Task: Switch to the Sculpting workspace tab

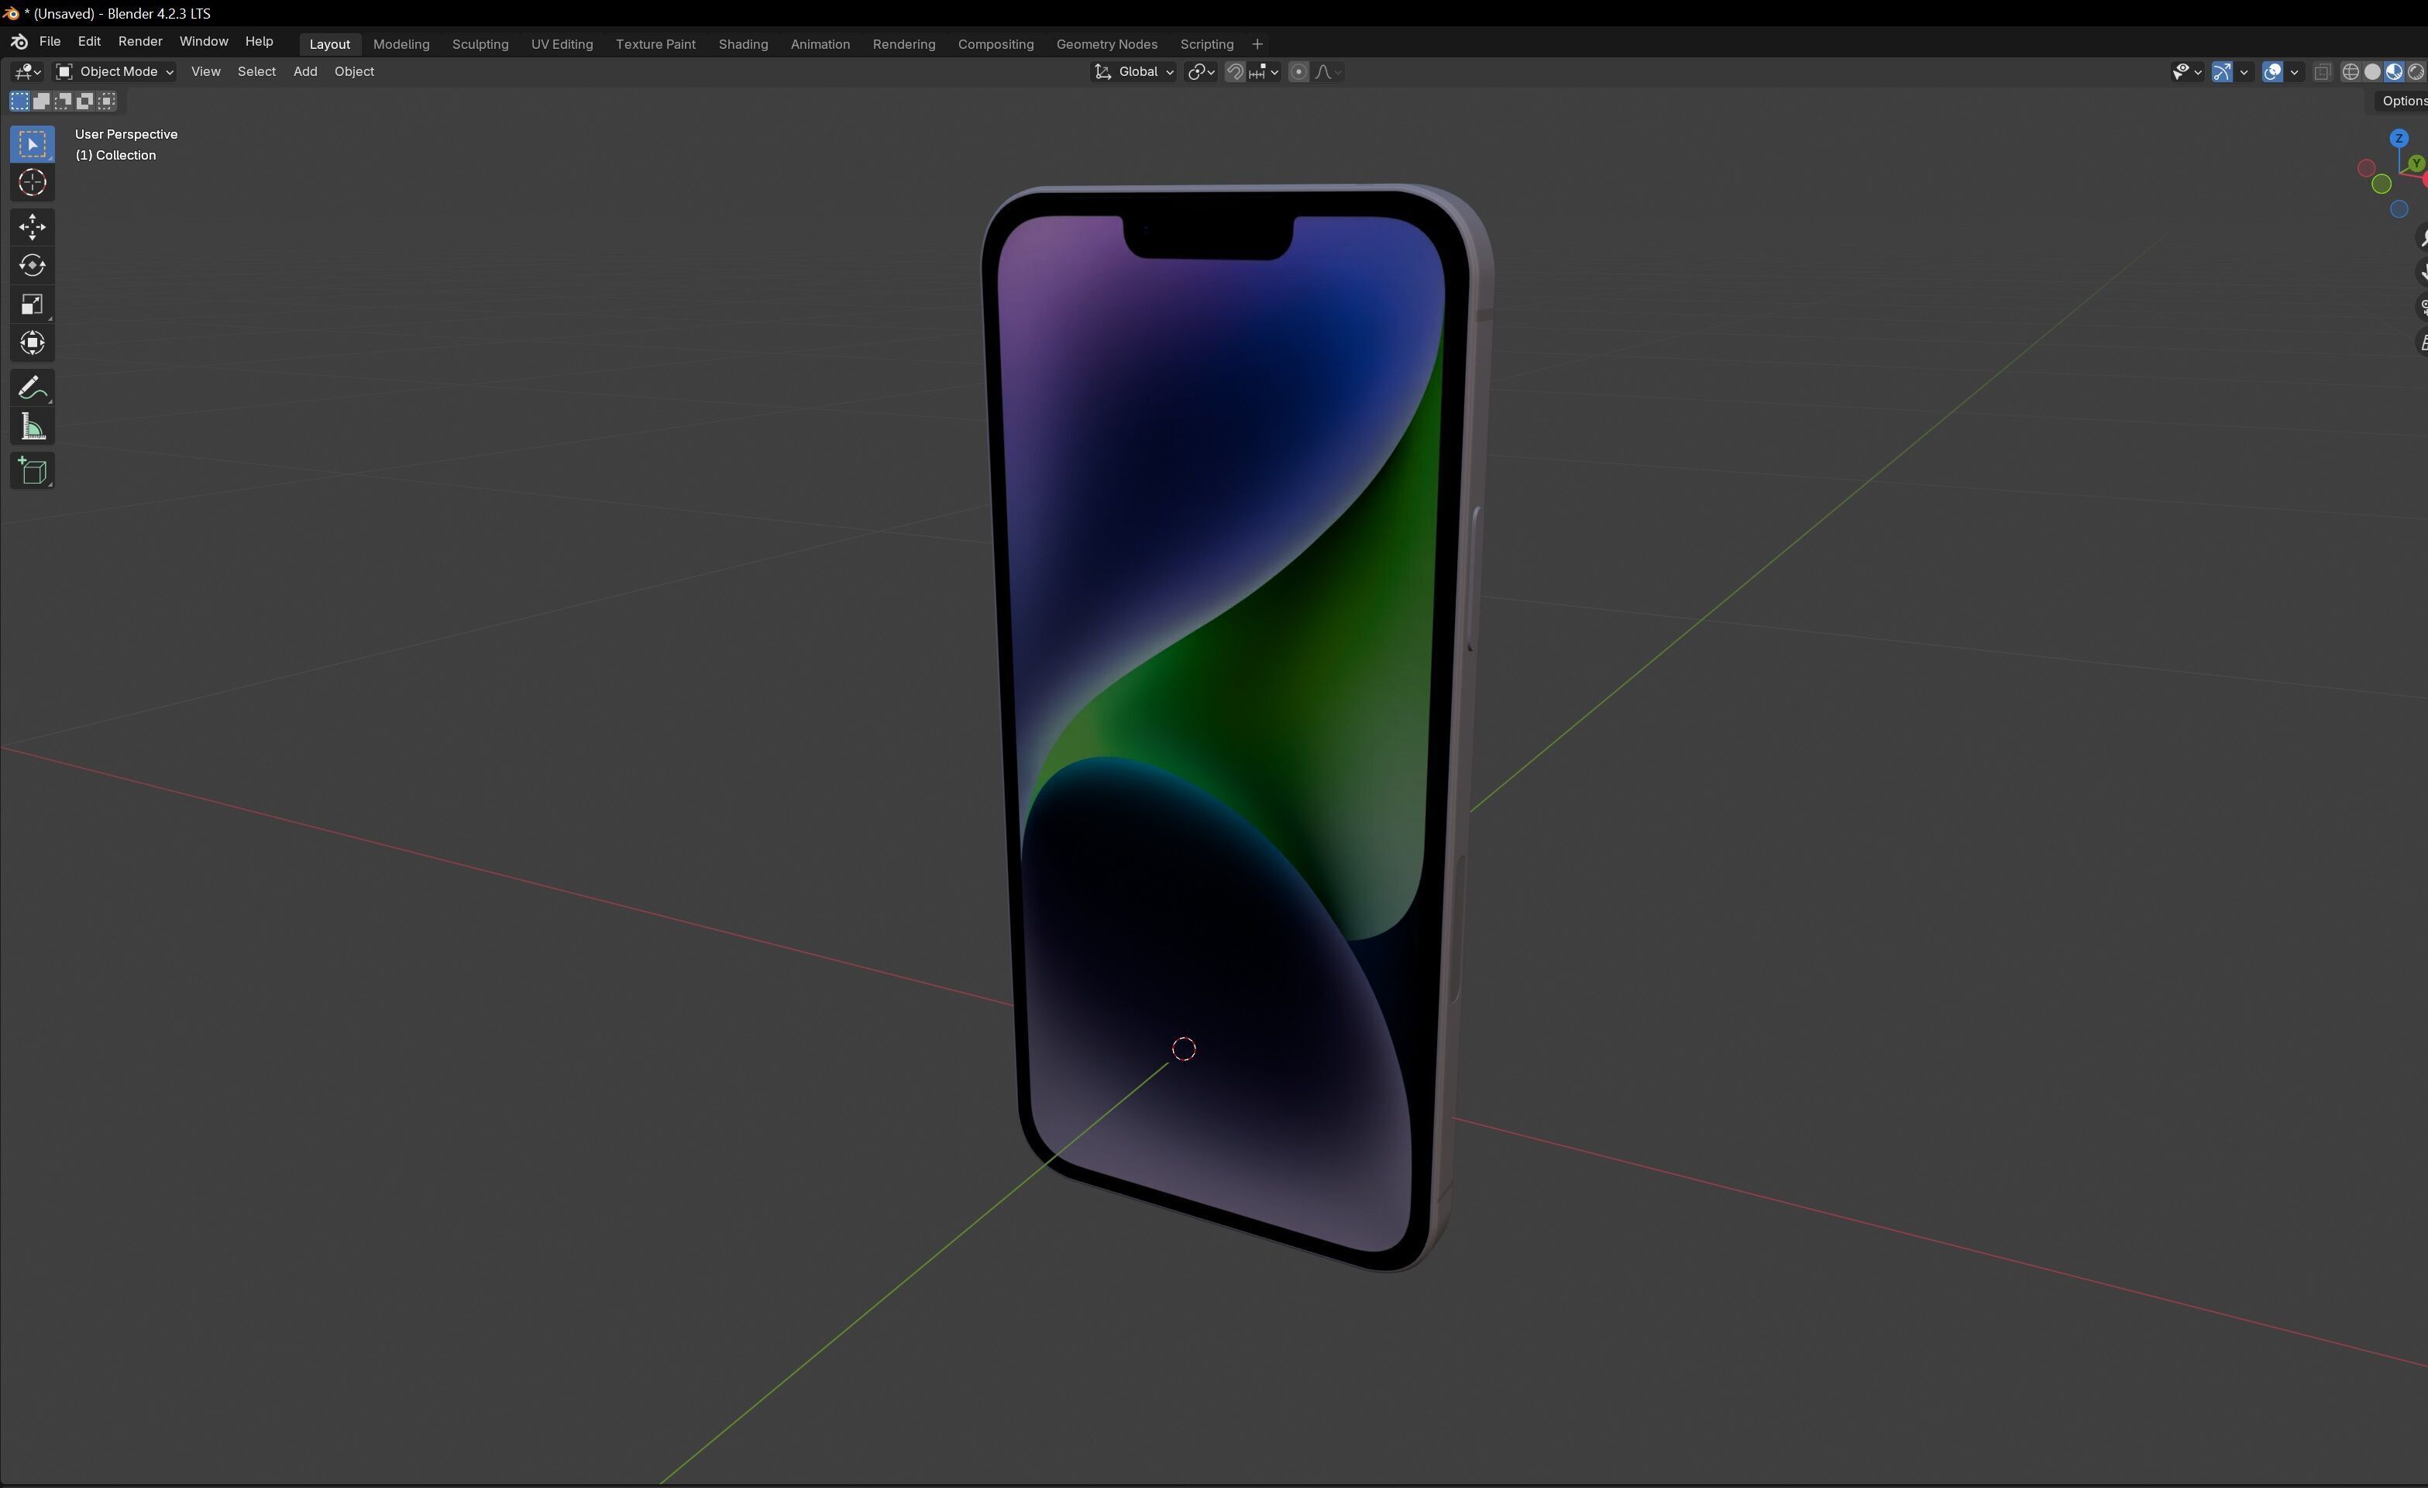Action: pyautogui.click(x=480, y=44)
